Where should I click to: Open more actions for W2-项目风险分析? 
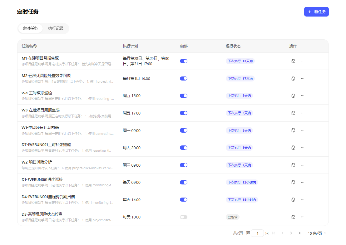tap(303, 165)
